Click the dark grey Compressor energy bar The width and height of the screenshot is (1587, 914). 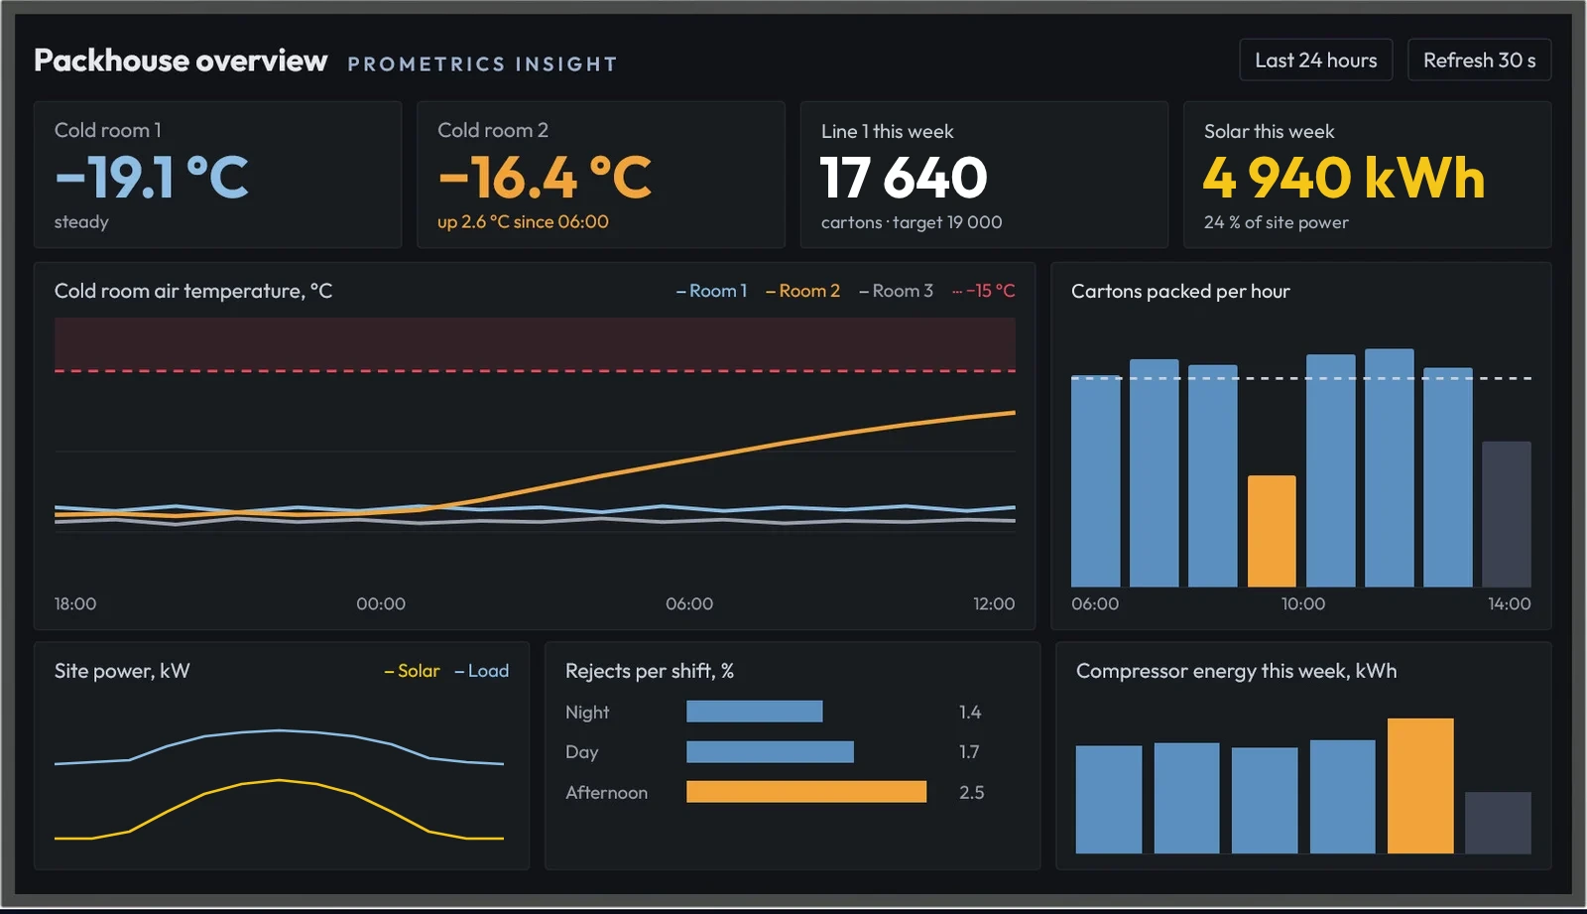[x=1498, y=823]
